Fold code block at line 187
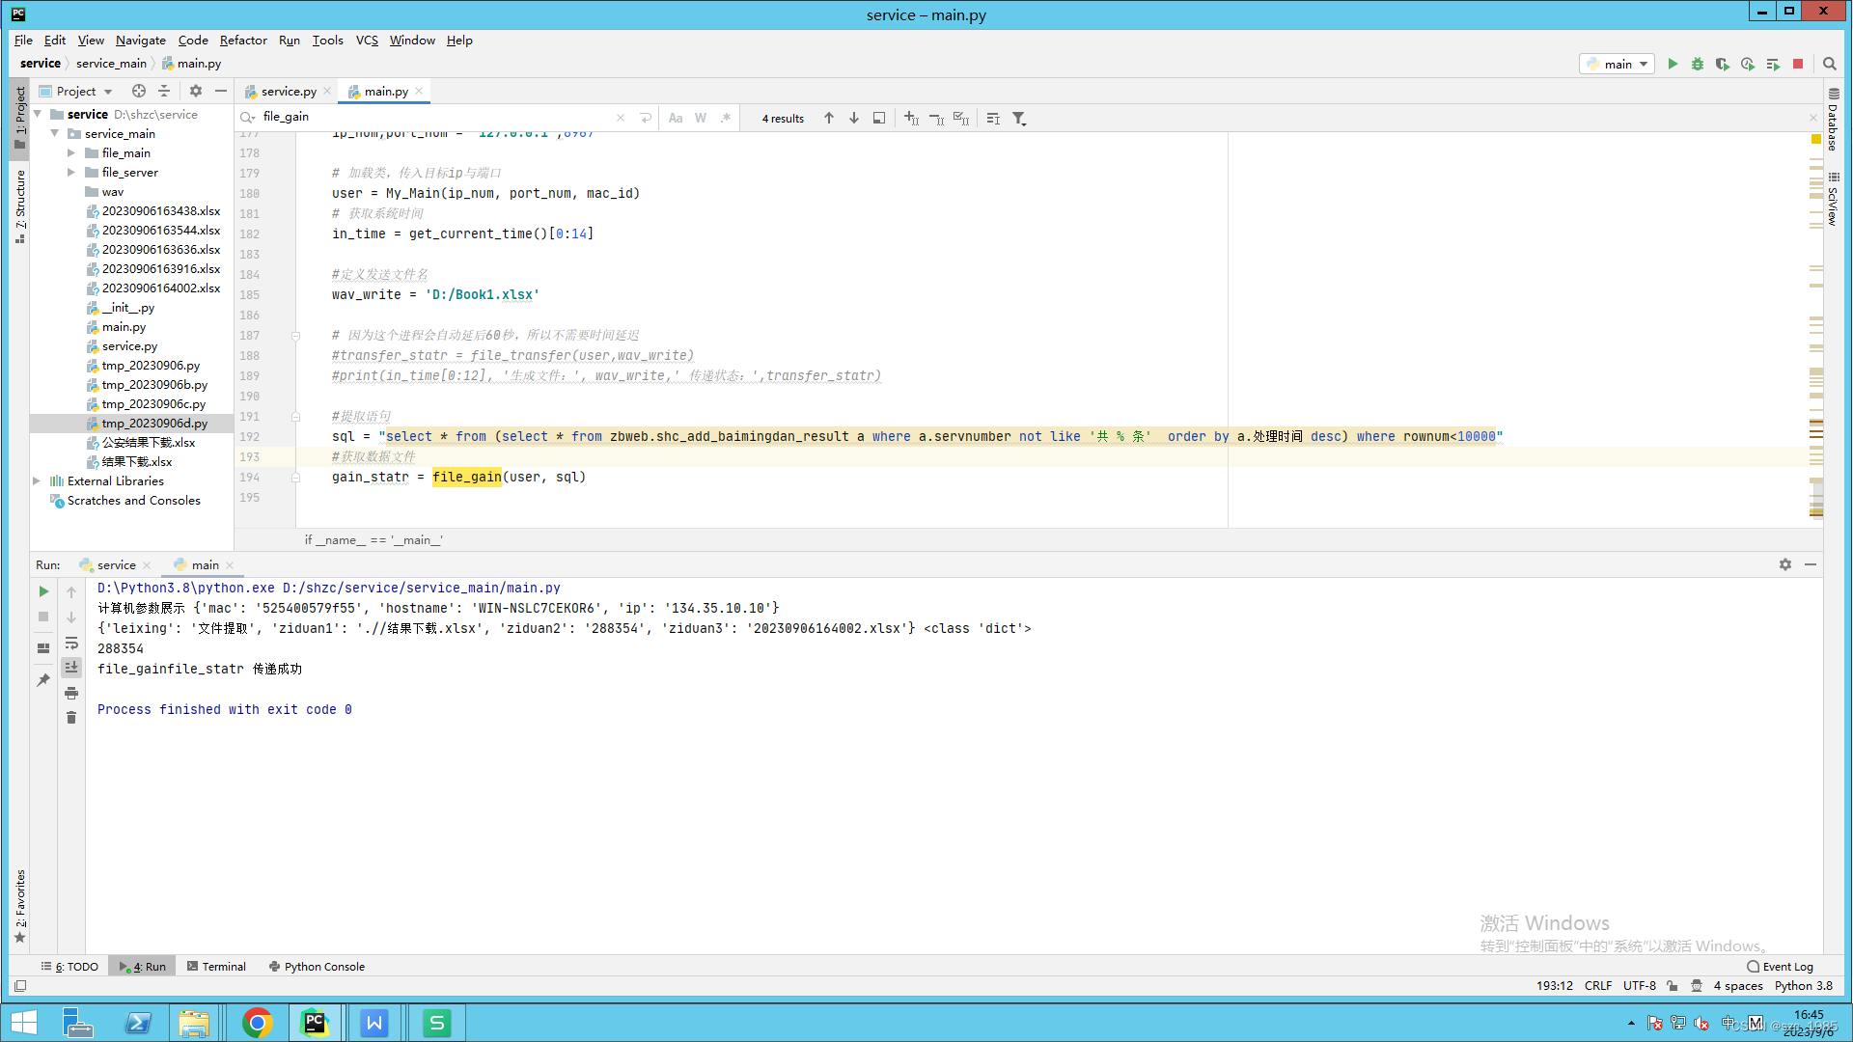Screen dimensions: 1853x1042 click(296, 336)
